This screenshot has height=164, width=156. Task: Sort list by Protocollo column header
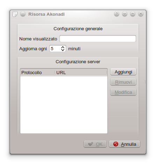(37, 72)
